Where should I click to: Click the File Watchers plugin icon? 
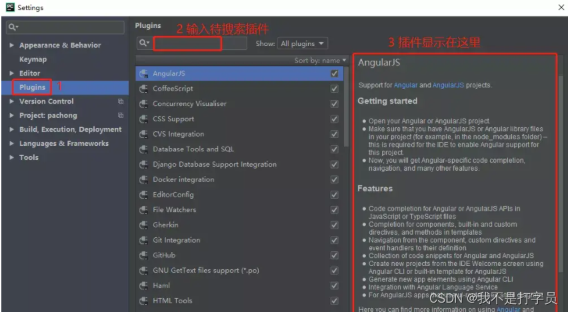pos(143,210)
